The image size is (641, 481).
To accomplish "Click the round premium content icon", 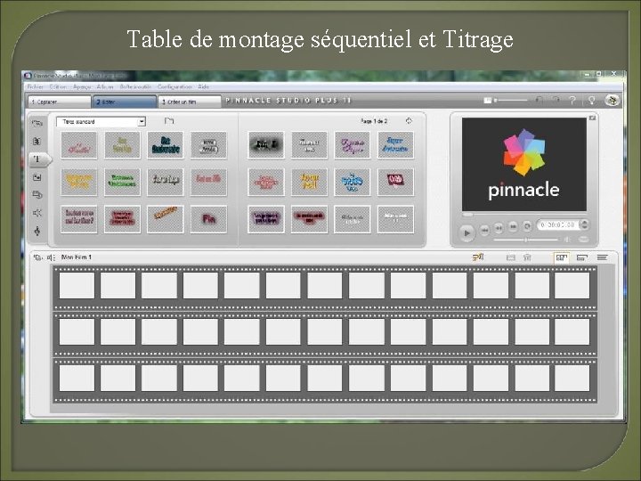I will pyautogui.click(x=612, y=100).
